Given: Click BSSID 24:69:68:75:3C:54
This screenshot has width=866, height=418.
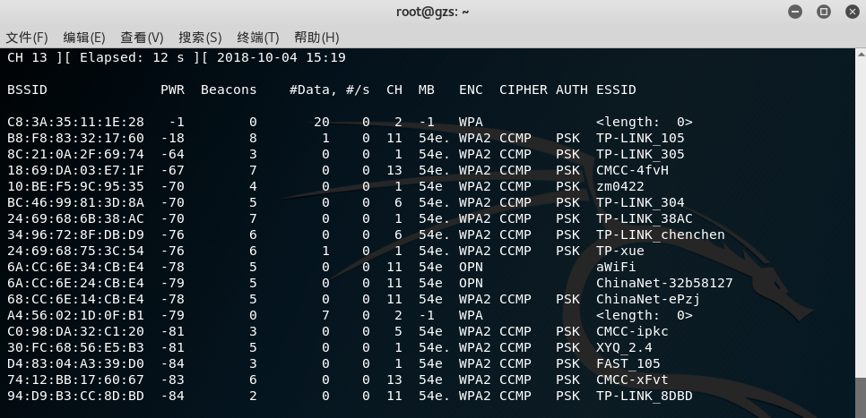Looking at the screenshot, I should 75,251.
